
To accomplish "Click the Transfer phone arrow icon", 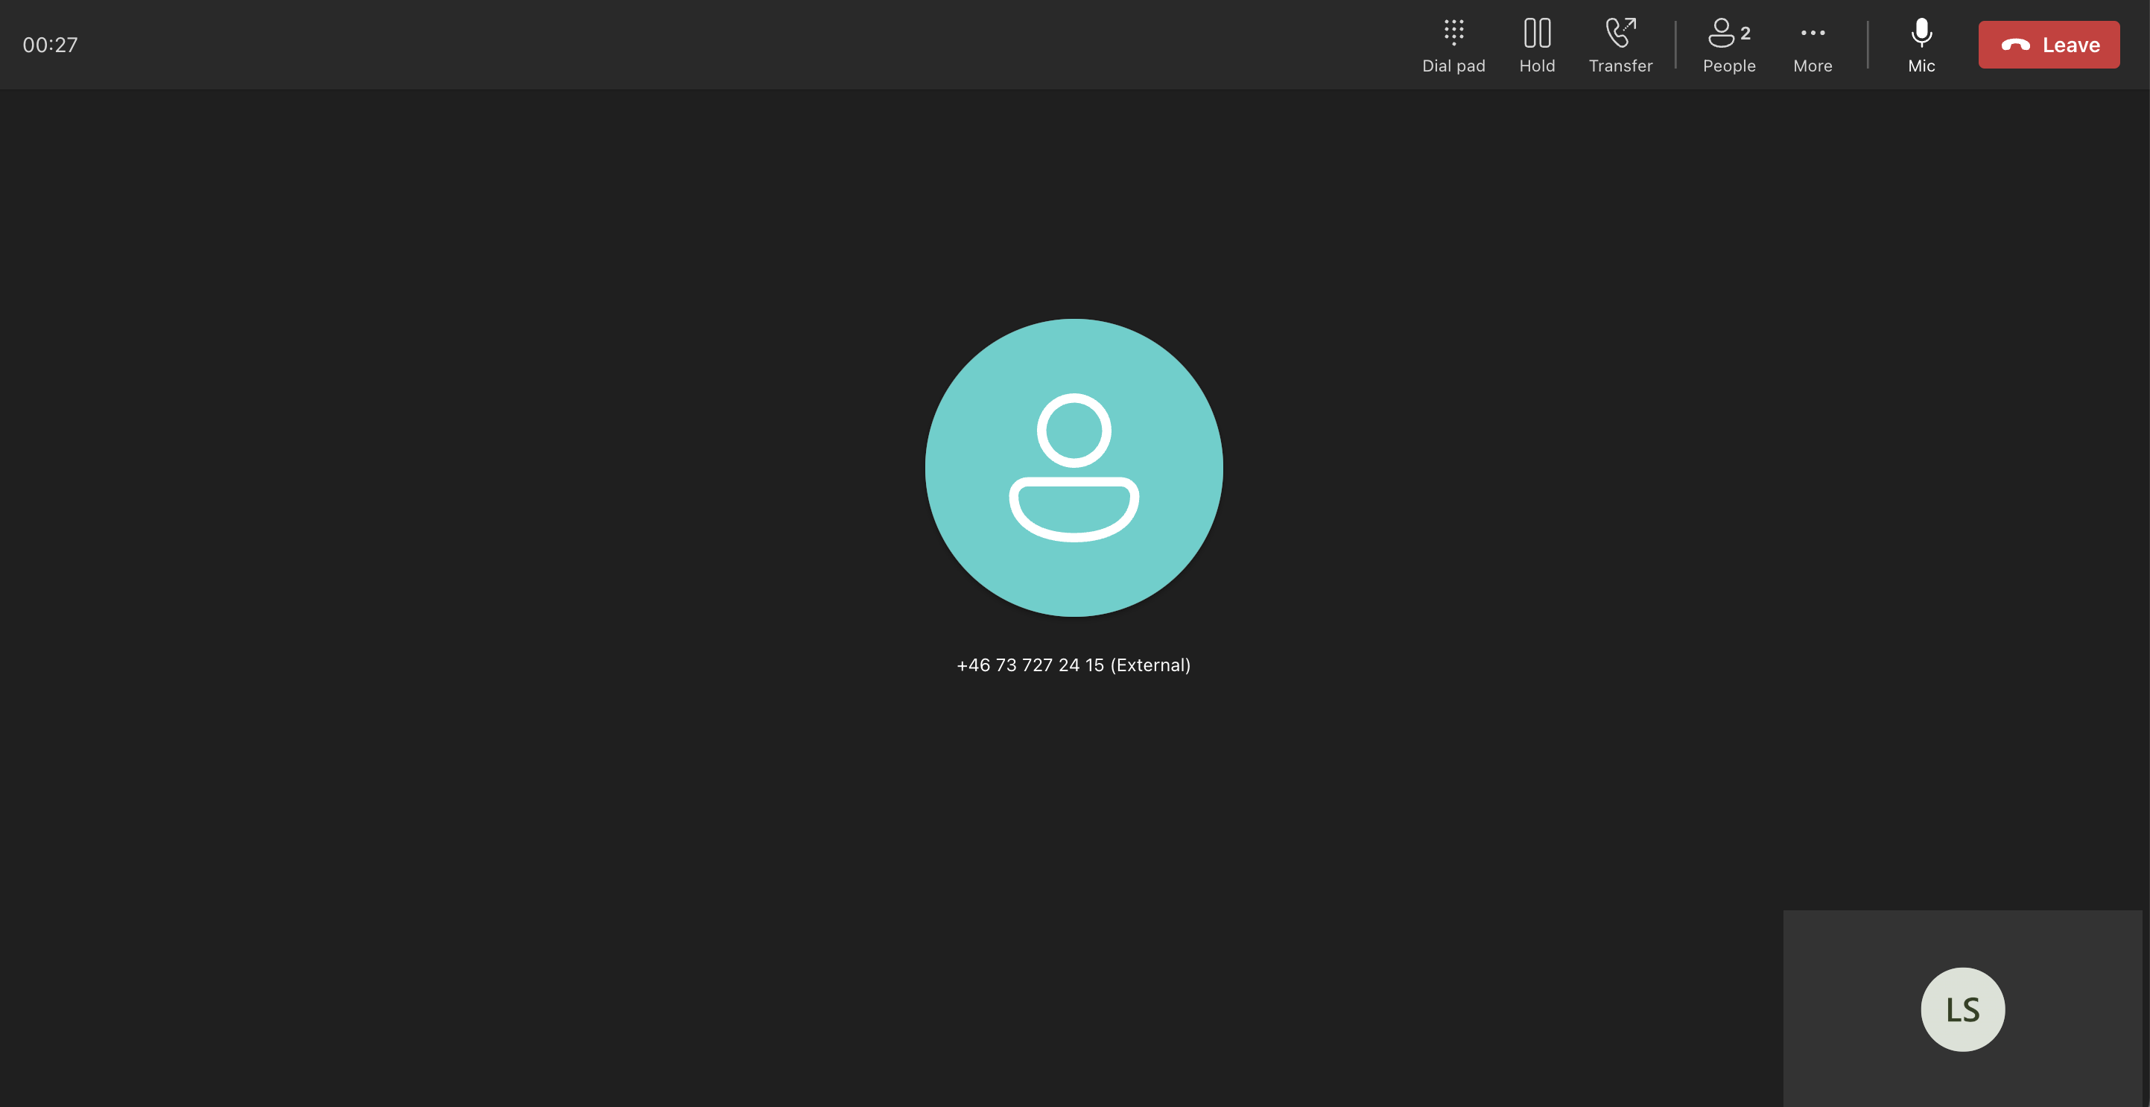I will pyautogui.click(x=1620, y=33).
